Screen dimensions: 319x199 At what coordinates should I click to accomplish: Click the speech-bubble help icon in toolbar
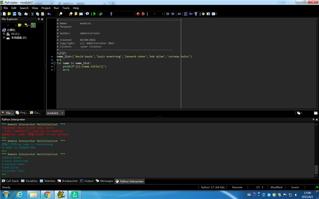[x=87, y=14]
